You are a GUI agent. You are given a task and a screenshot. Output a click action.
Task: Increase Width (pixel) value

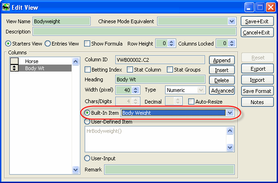[136, 88]
